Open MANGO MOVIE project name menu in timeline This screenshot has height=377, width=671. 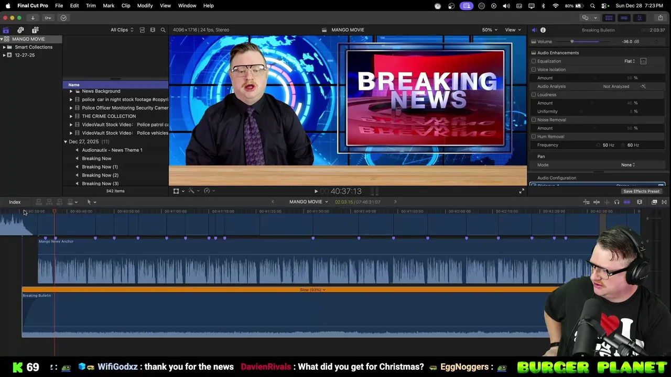click(x=308, y=202)
